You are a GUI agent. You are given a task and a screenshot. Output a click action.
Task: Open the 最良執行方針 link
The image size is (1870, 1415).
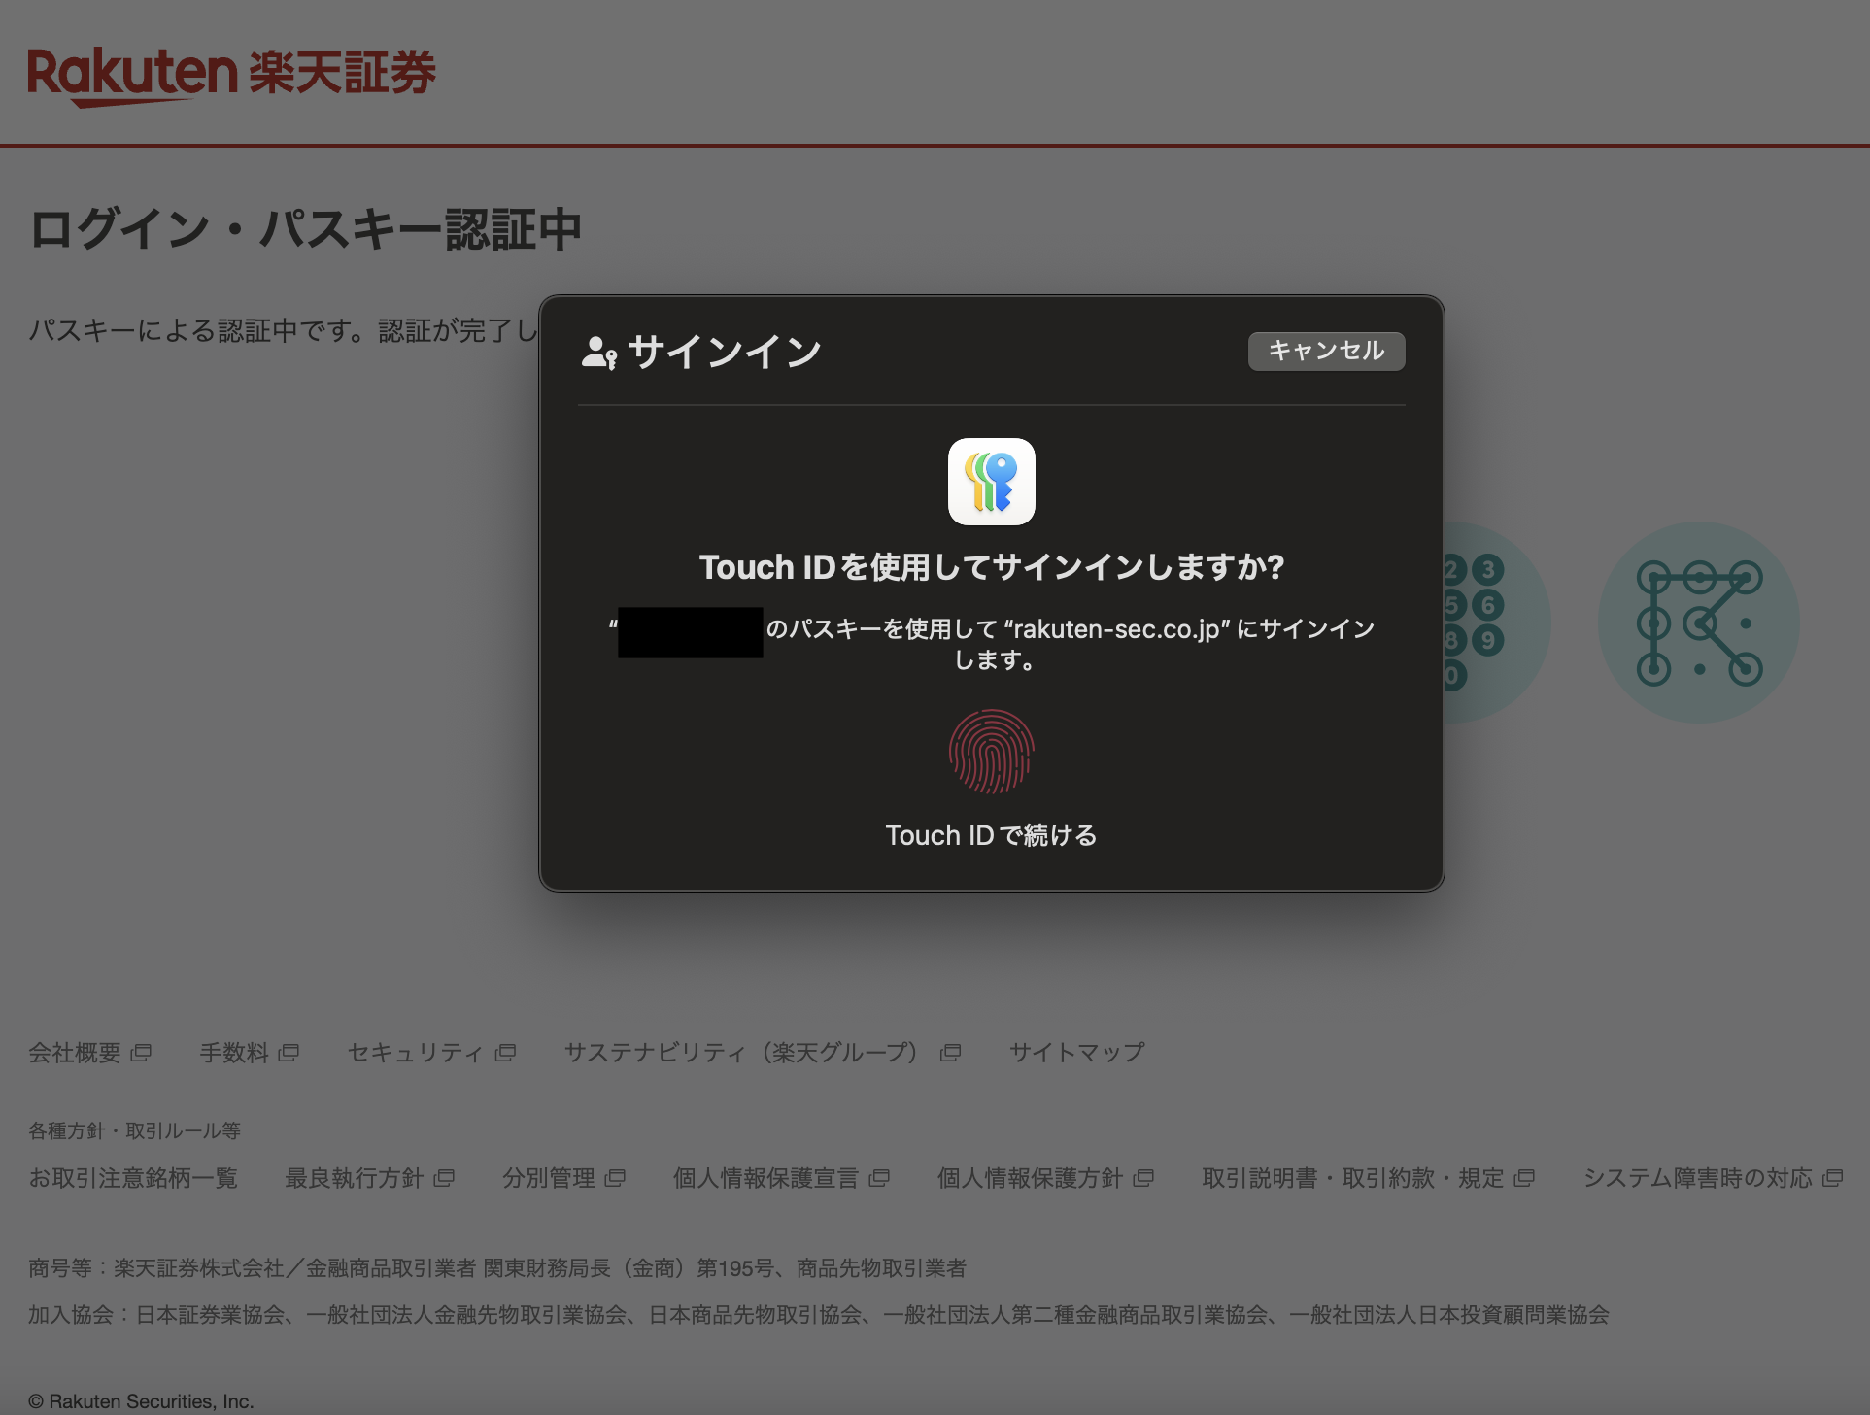355,1178
